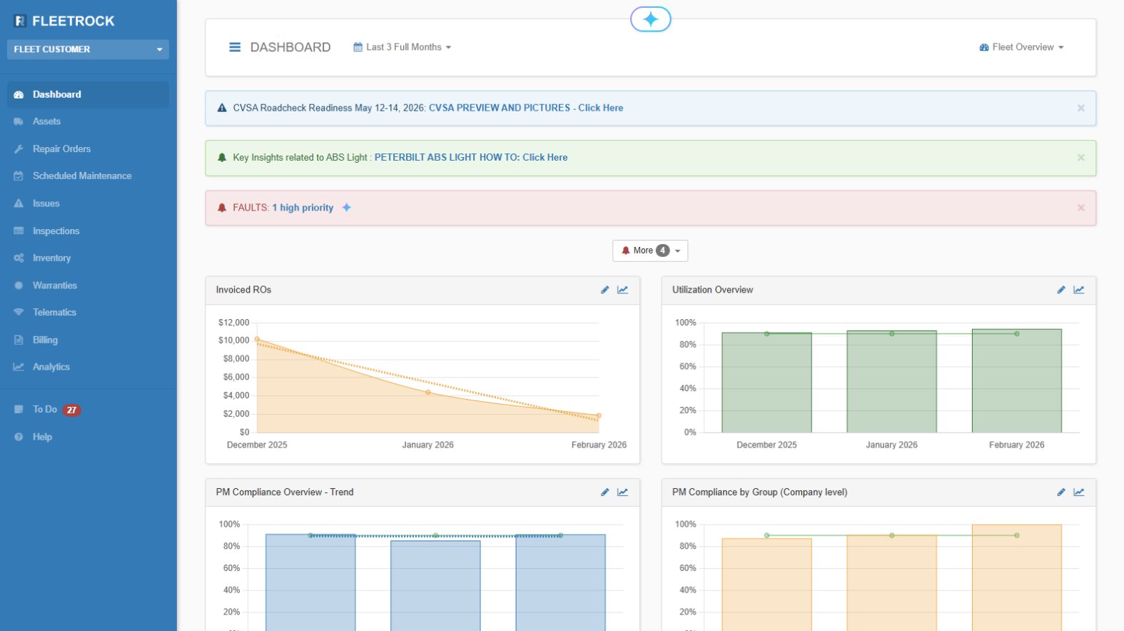The width and height of the screenshot is (1124, 631).
Task: Click the CVSA alert warning triangle icon
Action: click(222, 108)
